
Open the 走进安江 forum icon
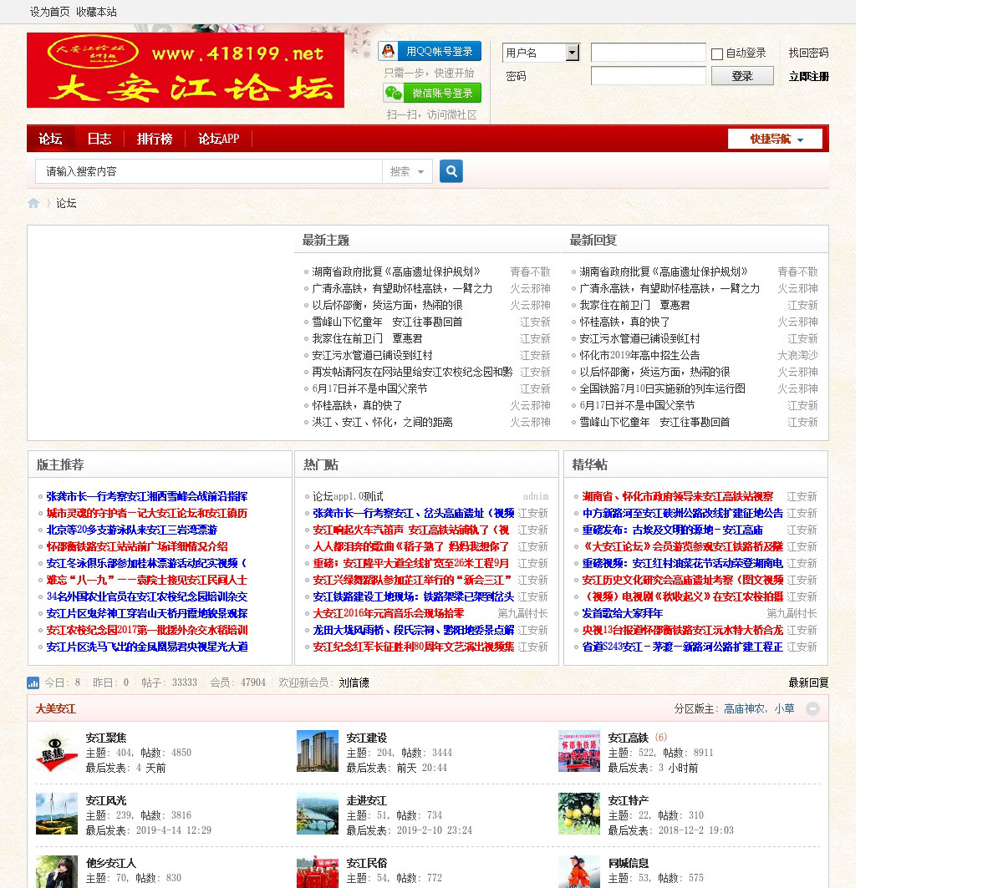click(x=318, y=814)
